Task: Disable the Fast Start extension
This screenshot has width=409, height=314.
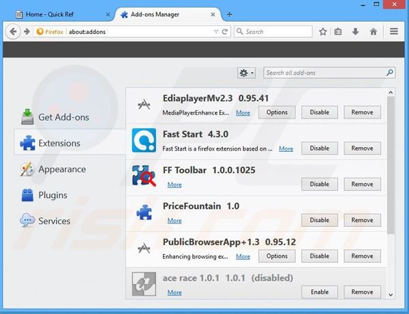Action: (x=320, y=148)
